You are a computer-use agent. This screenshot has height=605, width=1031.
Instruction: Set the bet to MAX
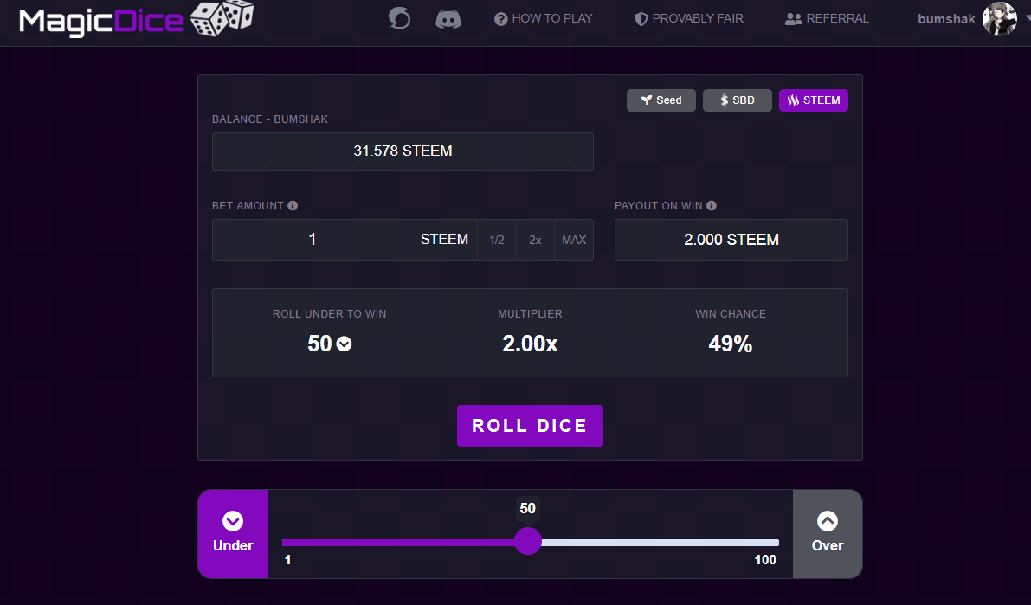click(x=574, y=240)
